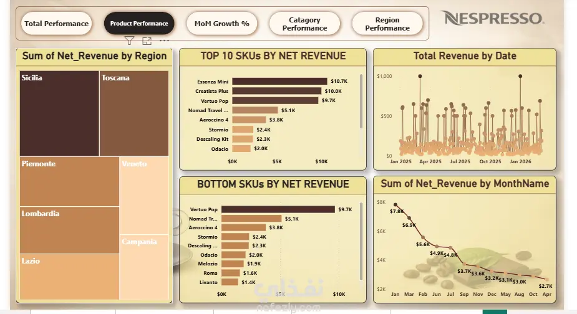
Task: Click the 'Jan 2026' axis label
Action: point(520,161)
